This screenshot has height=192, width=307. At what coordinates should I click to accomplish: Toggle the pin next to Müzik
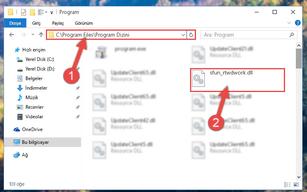click(x=78, y=98)
